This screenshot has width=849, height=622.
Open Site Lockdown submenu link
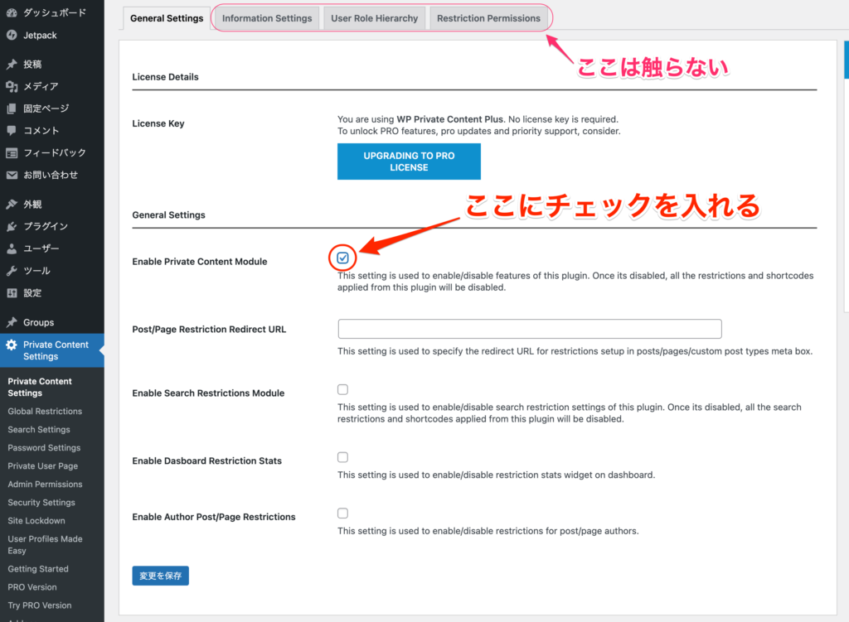pyautogui.click(x=36, y=521)
